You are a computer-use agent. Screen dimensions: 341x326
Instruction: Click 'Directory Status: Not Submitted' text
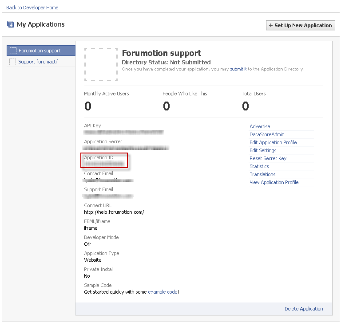pos(166,63)
